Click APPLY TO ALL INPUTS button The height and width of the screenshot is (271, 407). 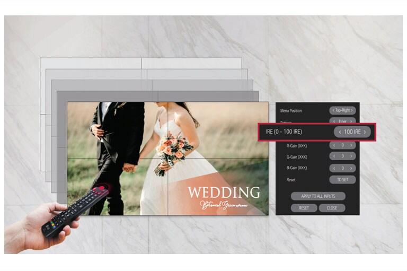coord(317,196)
